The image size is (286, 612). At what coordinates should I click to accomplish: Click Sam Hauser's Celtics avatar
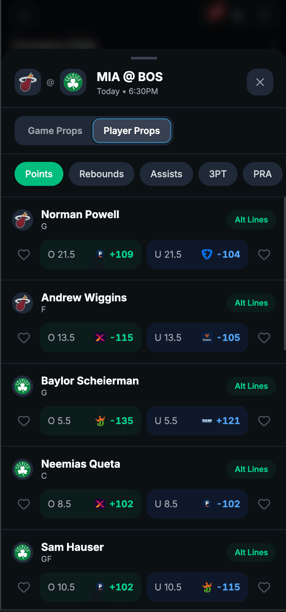(x=22, y=552)
